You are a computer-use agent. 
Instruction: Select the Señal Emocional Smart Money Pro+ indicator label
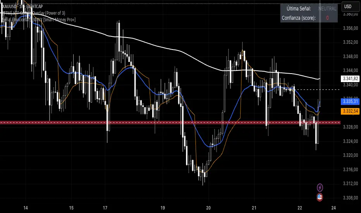pyautogui.click(x=39, y=20)
